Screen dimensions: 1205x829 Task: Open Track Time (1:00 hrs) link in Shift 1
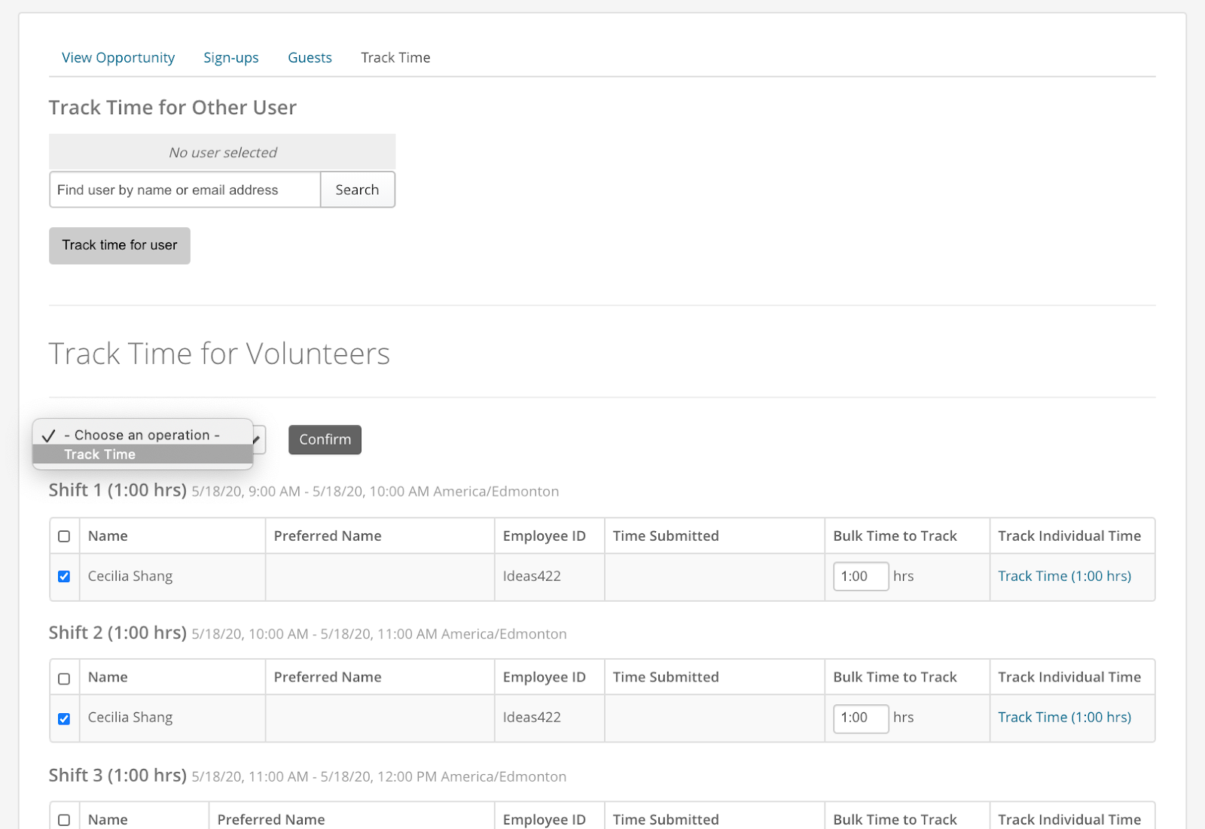[1064, 576]
